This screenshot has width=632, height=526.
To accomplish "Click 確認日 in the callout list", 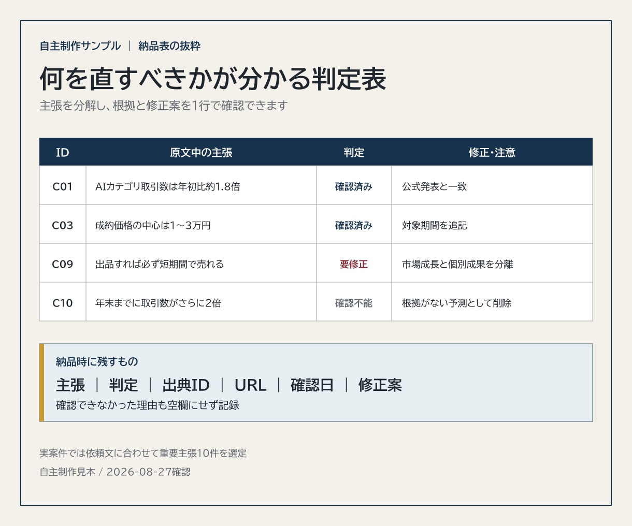I will pyautogui.click(x=312, y=385).
